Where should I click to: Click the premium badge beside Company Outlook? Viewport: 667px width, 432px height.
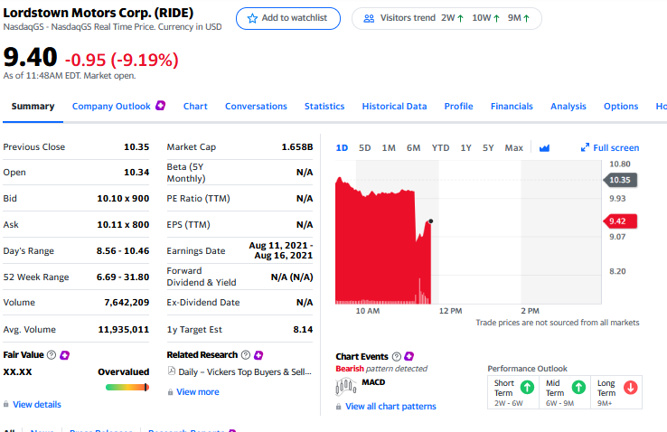[x=160, y=106]
